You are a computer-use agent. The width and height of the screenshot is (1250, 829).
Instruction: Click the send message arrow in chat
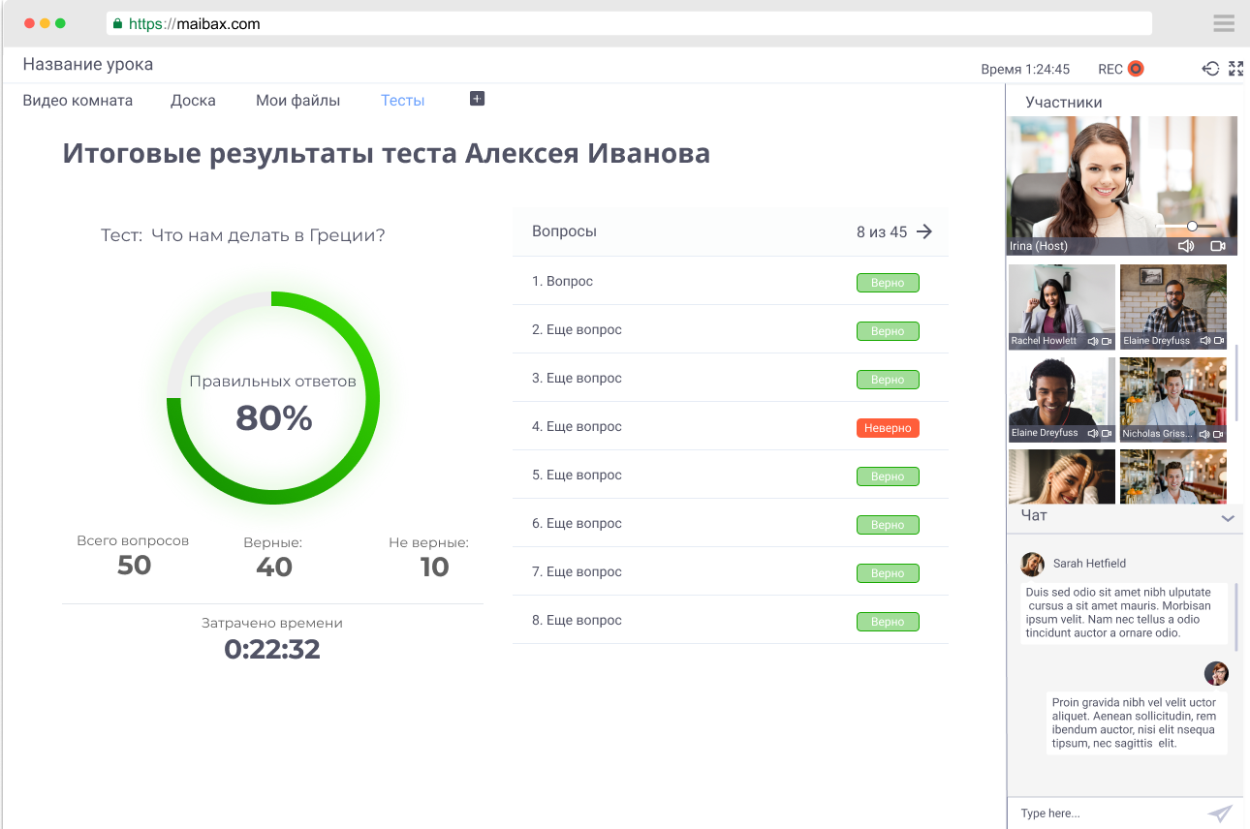point(1221,814)
